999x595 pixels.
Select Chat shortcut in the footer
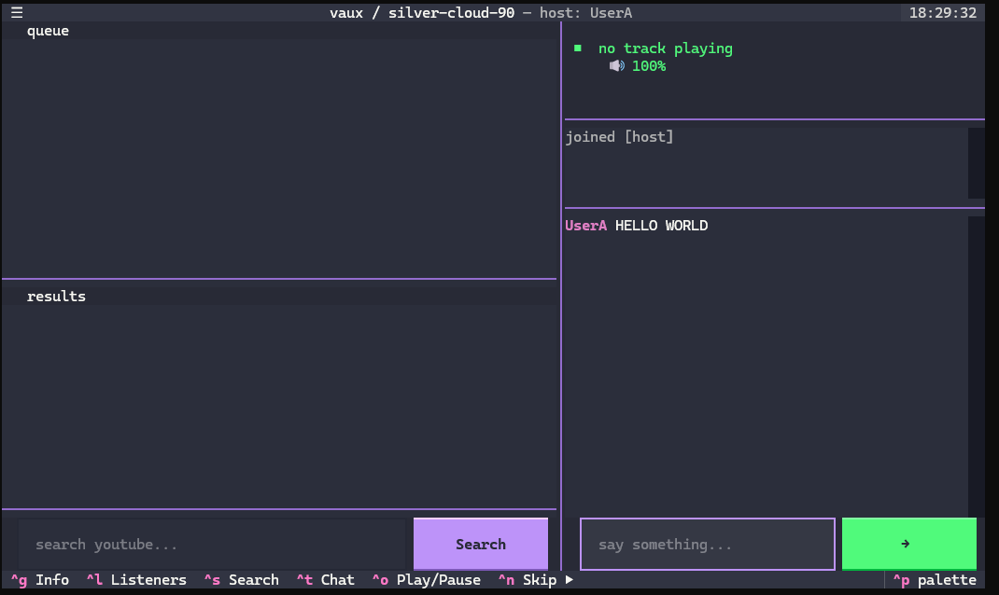pos(326,580)
